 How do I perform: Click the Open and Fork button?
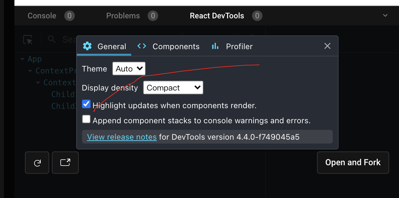click(353, 162)
